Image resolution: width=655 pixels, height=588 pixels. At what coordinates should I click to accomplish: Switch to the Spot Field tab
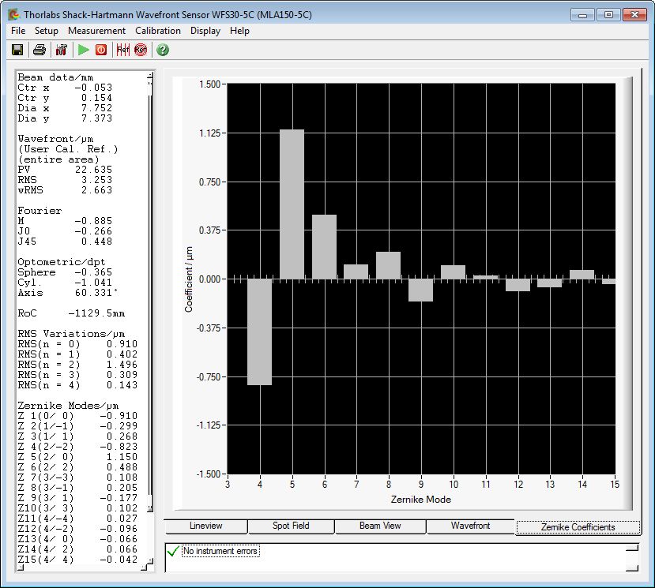tap(291, 526)
